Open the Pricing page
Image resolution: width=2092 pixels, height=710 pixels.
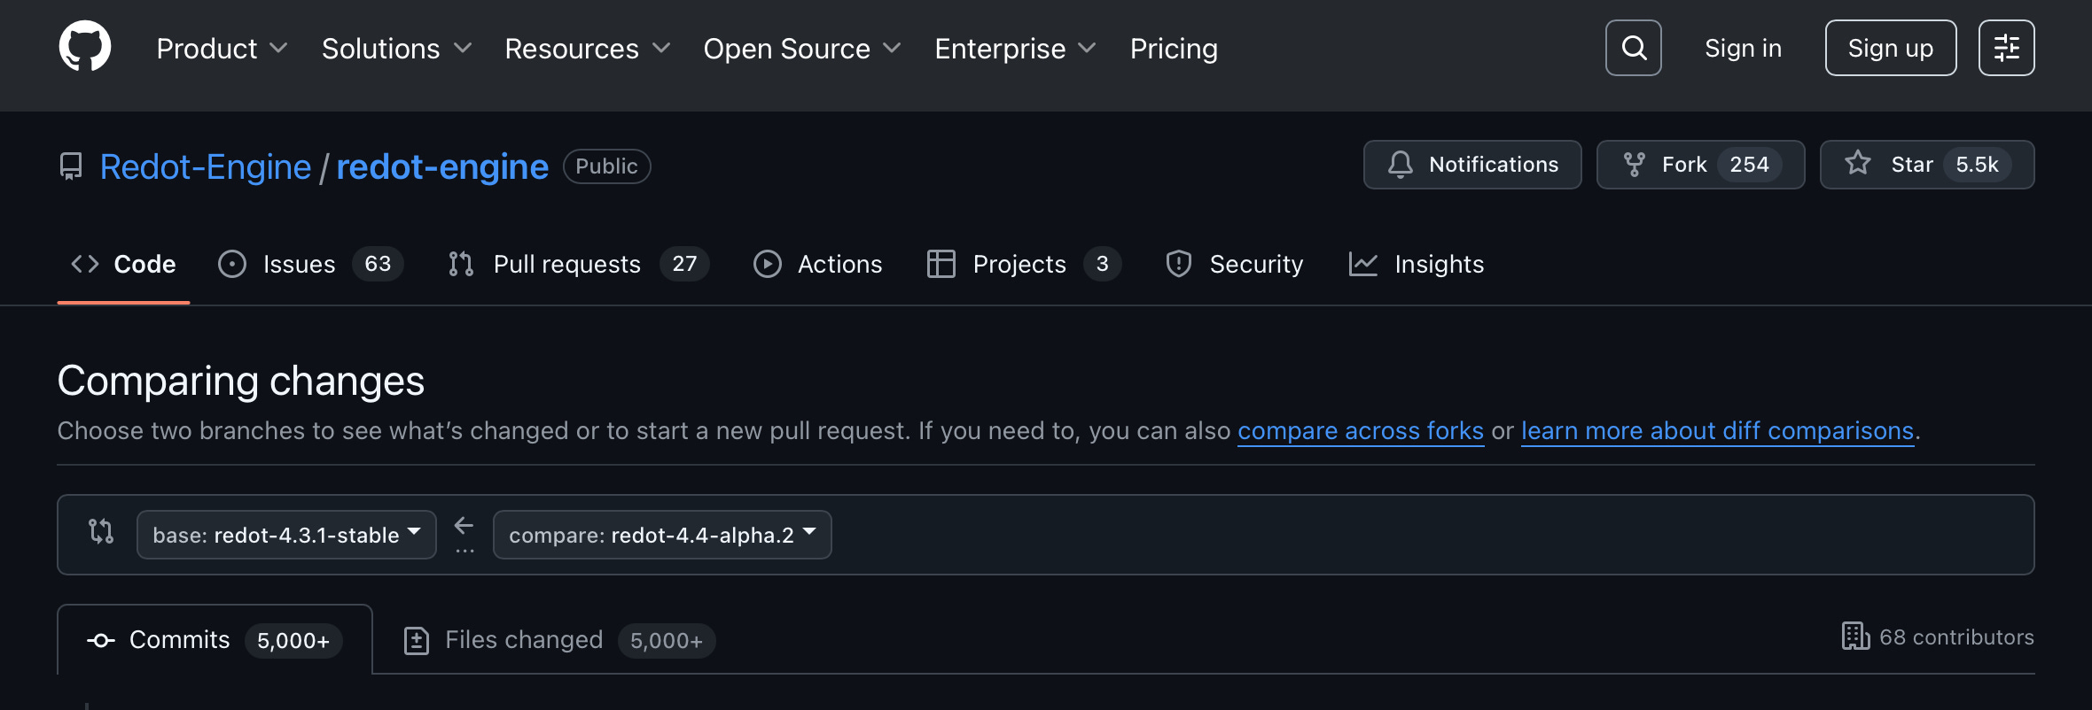tap(1173, 49)
